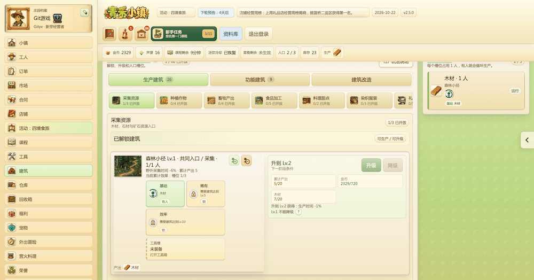Viewport: 534px width, 280px height.
Task: Click the 青禾小镇 game logo
Action: tap(127, 13)
